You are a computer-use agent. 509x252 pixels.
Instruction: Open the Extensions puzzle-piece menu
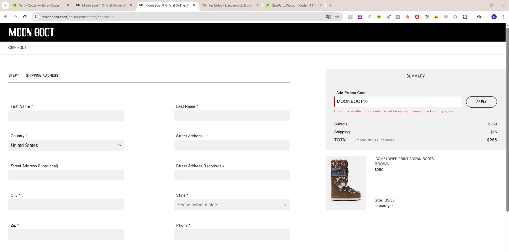pyautogui.click(x=465, y=17)
